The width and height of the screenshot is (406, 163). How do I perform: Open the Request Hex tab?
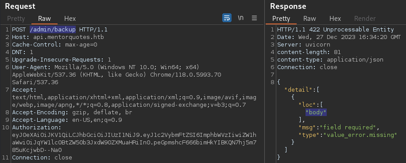coord(70,19)
